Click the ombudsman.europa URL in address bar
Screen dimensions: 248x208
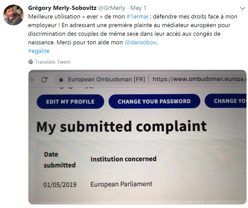[x=199, y=79]
